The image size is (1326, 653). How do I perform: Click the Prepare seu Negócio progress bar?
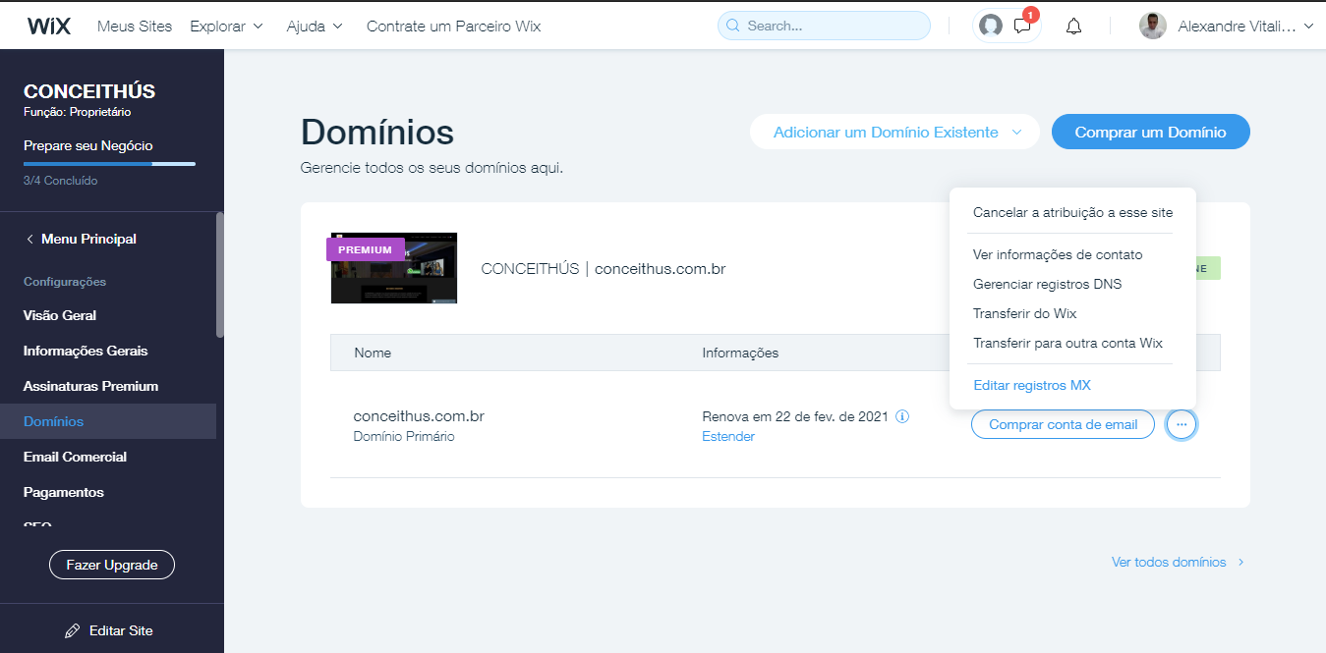(x=109, y=164)
